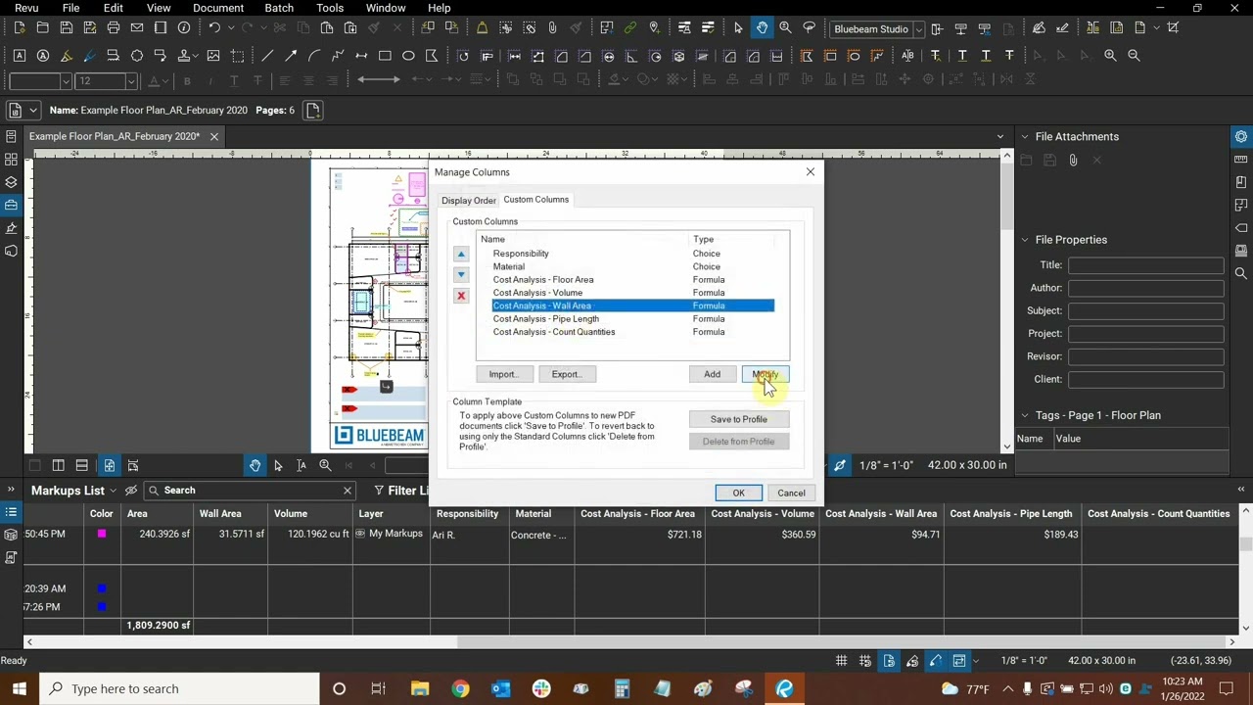Click the New PDF icon in the toolbar
The height and width of the screenshot is (705, 1253).
(x=20, y=28)
